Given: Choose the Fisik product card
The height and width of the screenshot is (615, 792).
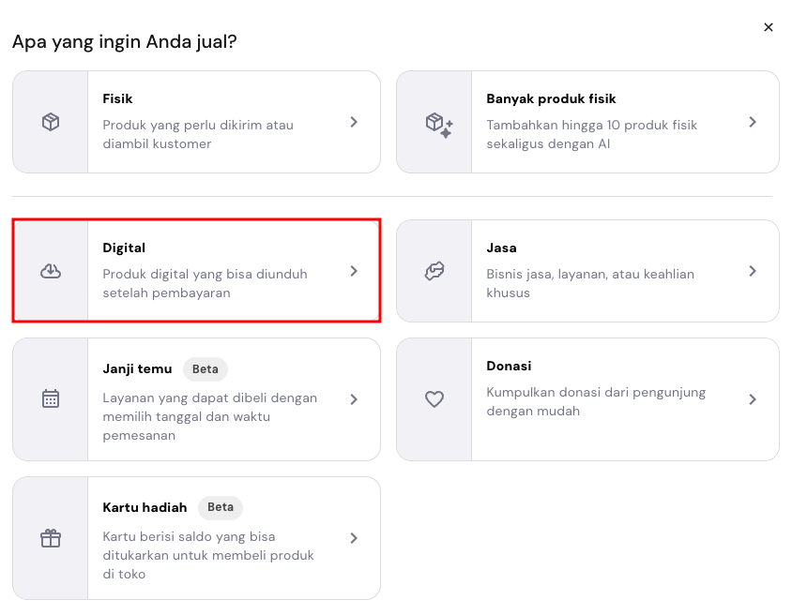Looking at the screenshot, I should click(196, 122).
